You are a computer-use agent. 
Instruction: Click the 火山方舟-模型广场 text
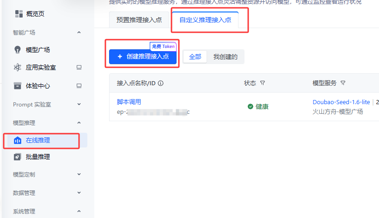(x=338, y=112)
